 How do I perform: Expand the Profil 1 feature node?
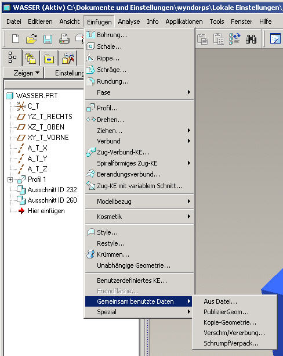[10, 180]
